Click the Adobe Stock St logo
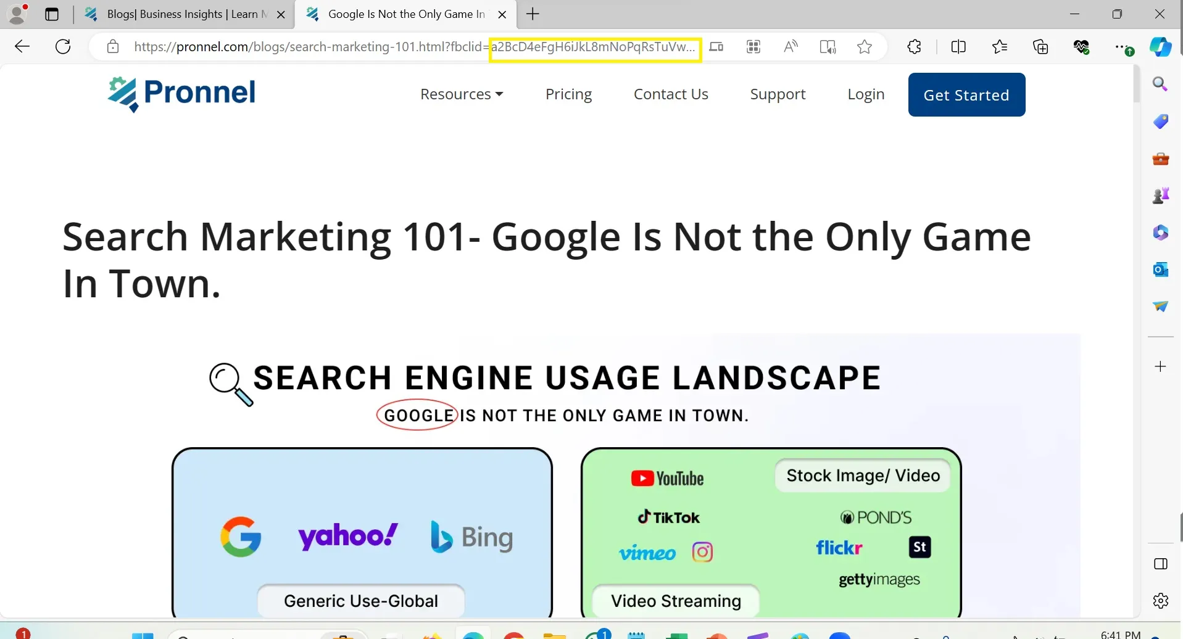 919,547
